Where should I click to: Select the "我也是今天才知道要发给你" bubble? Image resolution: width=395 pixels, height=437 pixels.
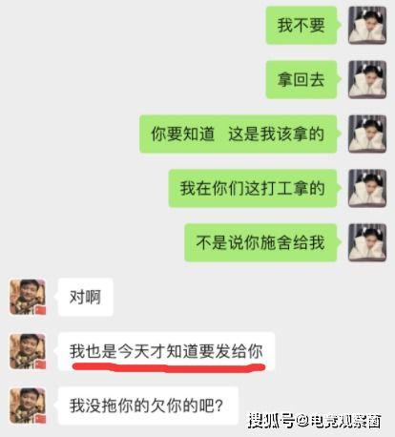coord(166,351)
